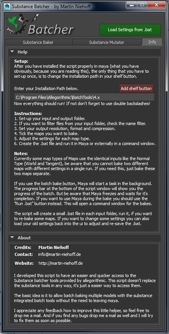The image size is (169, 334).
Task: Maximize the Substance Batcher window
Action: [x=142, y=5]
